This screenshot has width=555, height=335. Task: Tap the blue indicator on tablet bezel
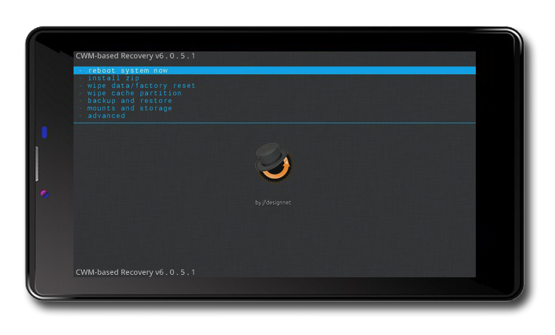tap(45, 132)
